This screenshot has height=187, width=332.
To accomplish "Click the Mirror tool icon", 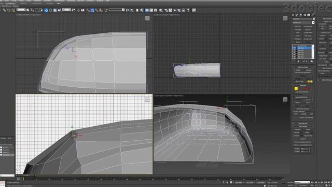I will [128, 10].
